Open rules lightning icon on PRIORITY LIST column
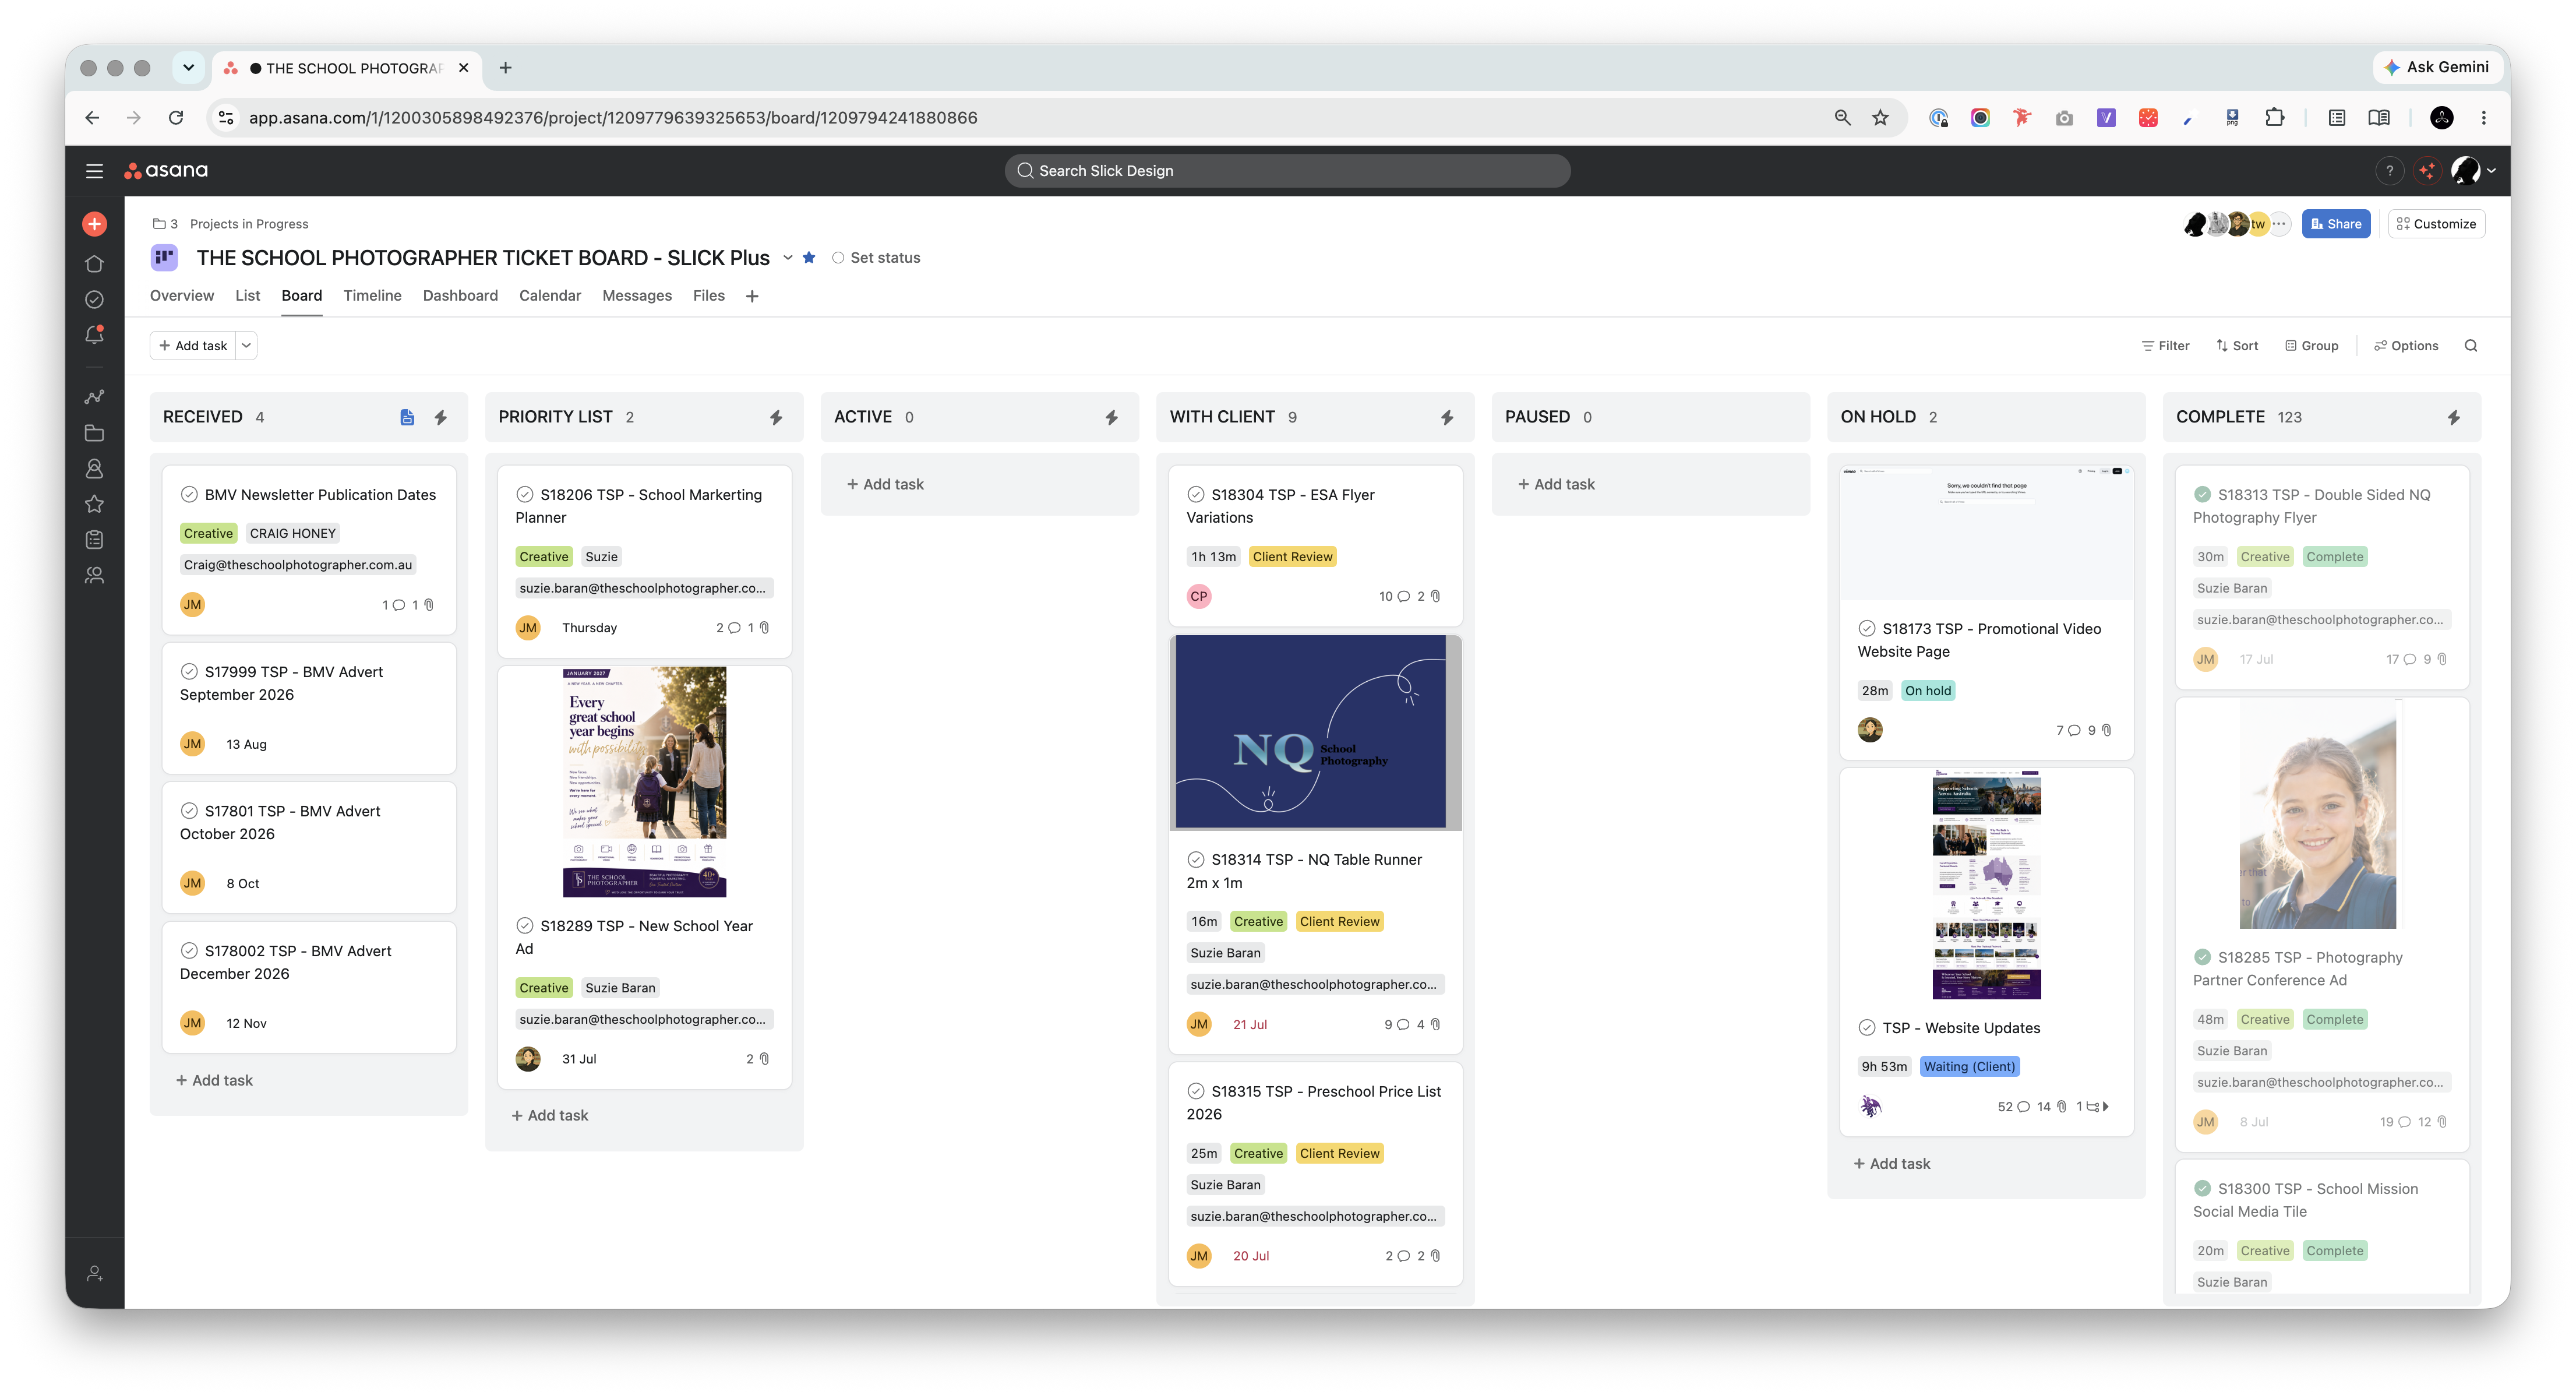2576x1395 pixels. pos(776,417)
